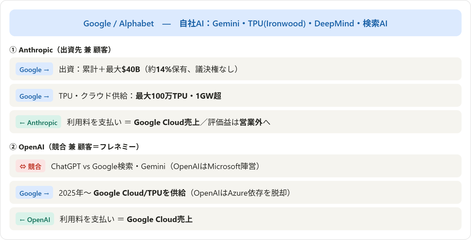
Task: Click the red ⇔ 競合 tag
Action: tap(31, 166)
